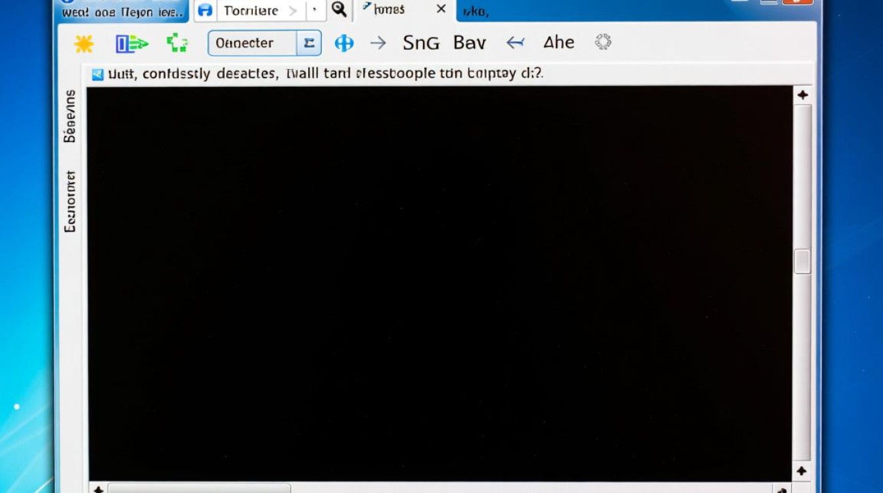Click the gray gear settings icon
This screenshot has height=493, width=883.
click(x=602, y=43)
